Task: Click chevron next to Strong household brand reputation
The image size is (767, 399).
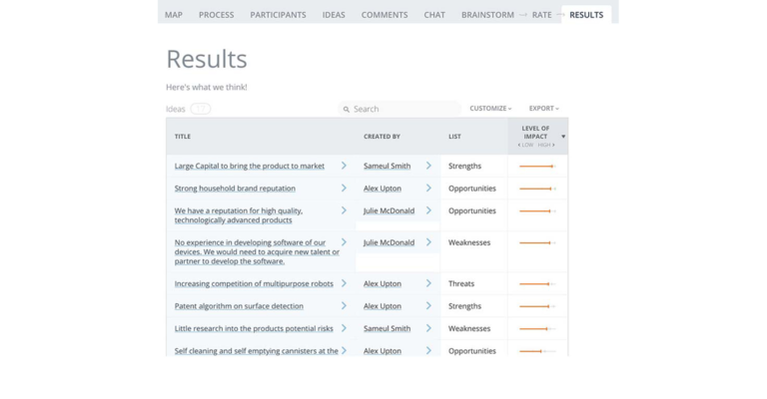Action: point(344,188)
